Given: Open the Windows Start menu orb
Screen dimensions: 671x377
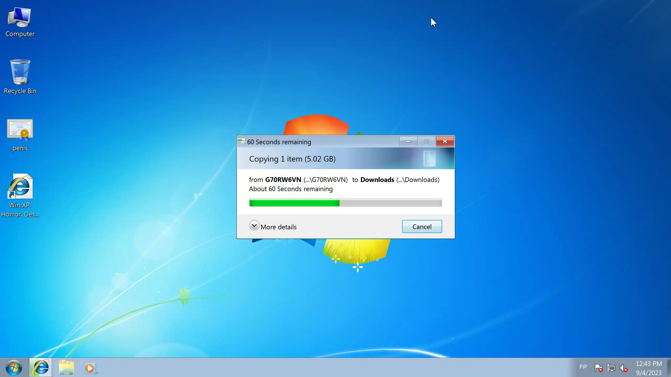Looking at the screenshot, I should (14, 368).
